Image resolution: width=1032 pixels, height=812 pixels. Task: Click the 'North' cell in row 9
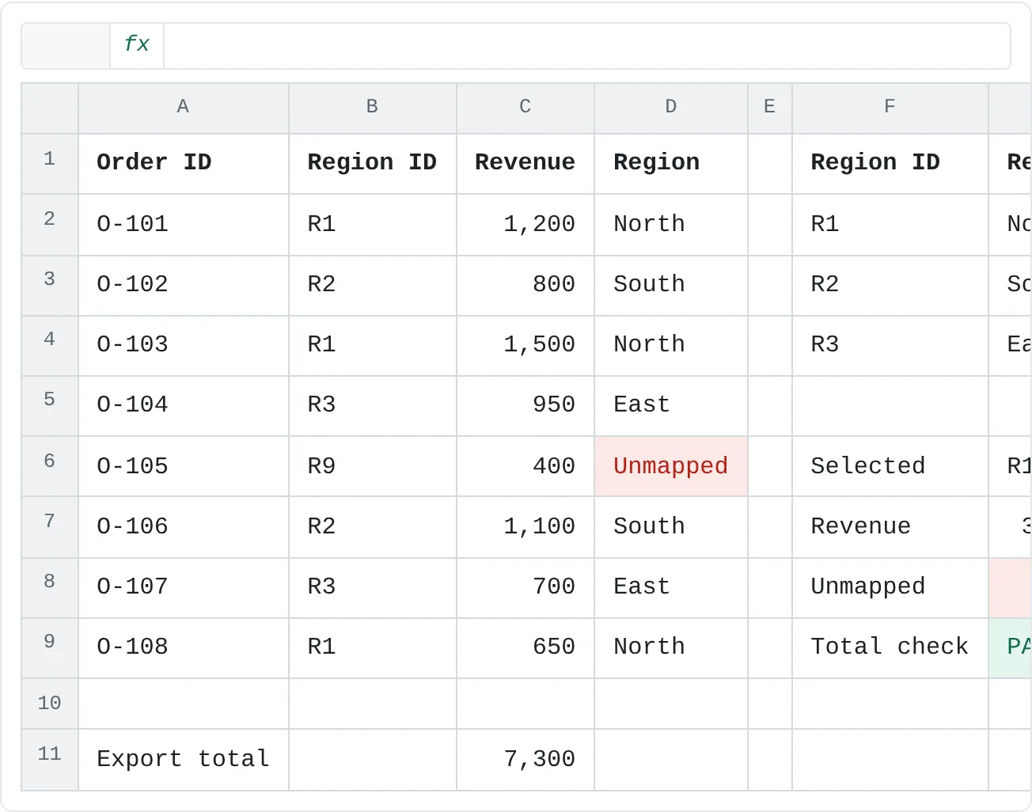[671, 647]
